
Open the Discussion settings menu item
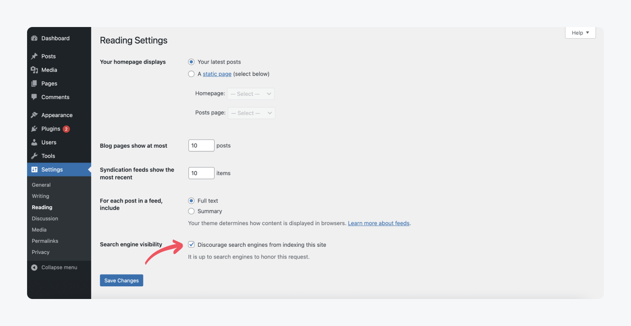pyautogui.click(x=45, y=218)
